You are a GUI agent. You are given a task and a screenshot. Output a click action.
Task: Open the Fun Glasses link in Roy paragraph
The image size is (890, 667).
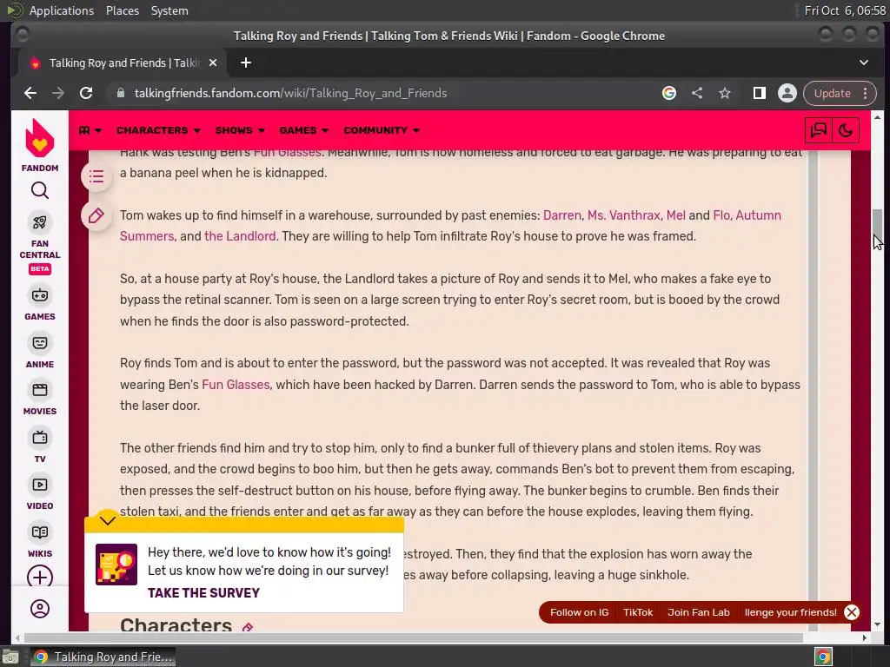pyautogui.click(x=236, y=385)
